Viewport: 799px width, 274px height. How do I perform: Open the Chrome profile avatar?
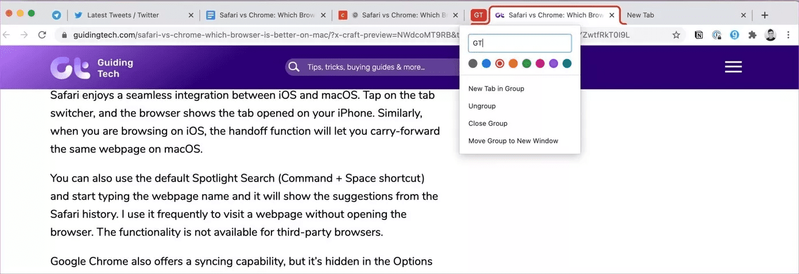[x=771, y=35]
